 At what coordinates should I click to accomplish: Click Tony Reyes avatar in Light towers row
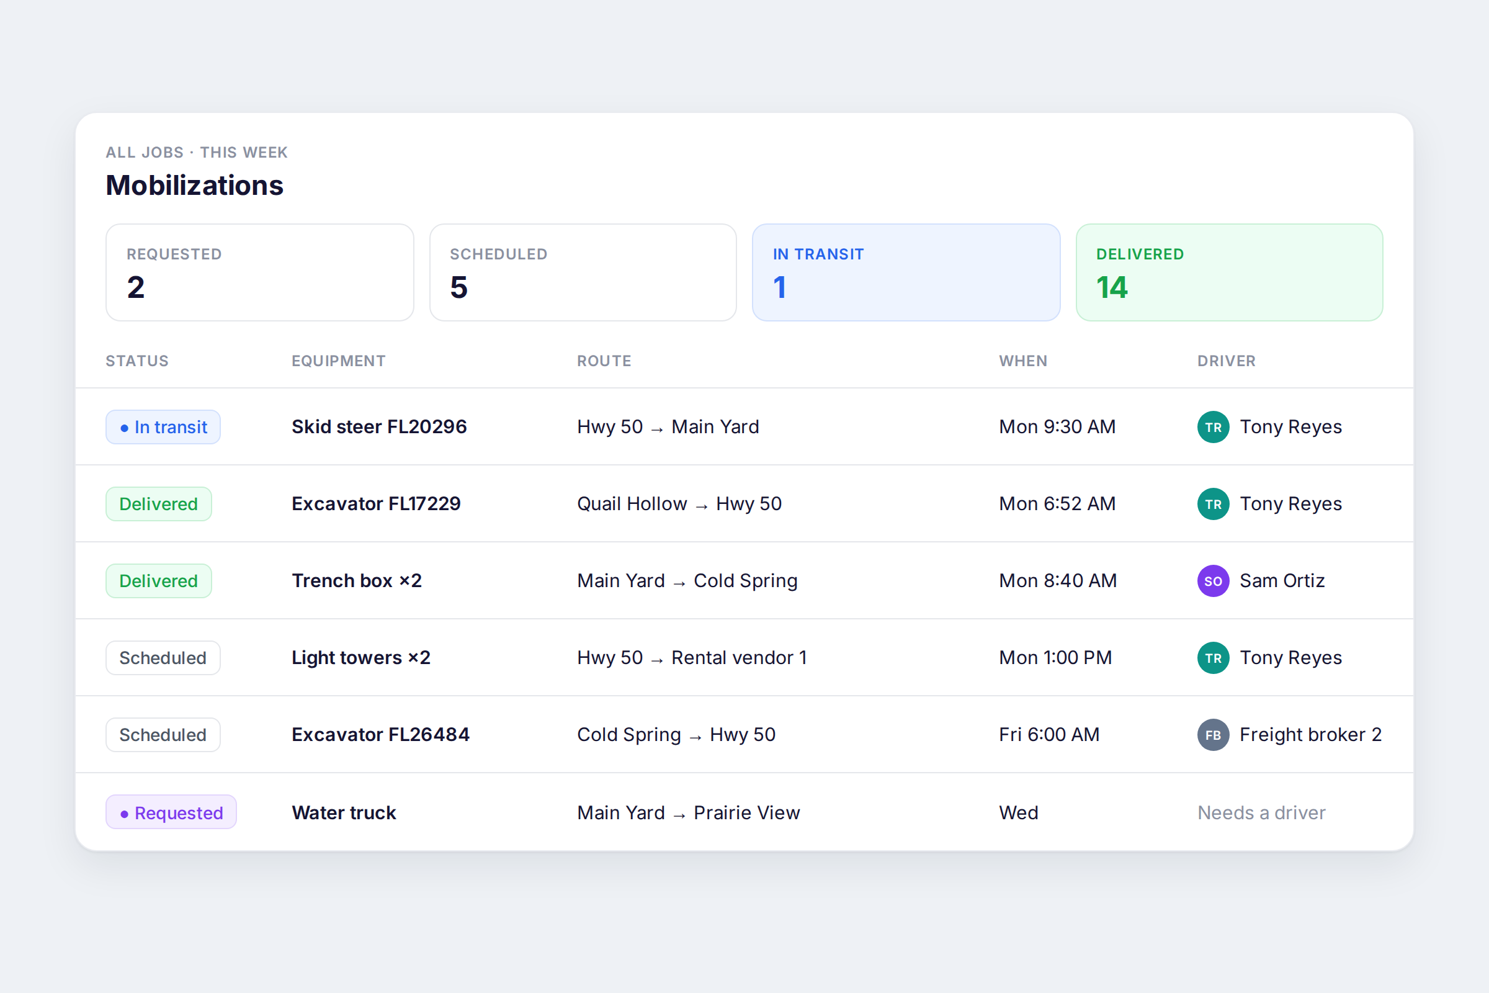(1213, 658)
